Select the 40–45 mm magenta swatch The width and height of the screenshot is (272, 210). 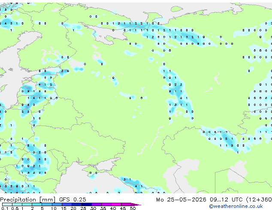click(116, 204)
